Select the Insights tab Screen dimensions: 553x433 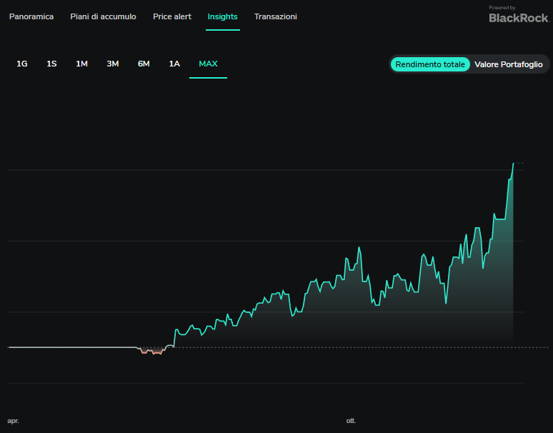[x=222, y=16]
